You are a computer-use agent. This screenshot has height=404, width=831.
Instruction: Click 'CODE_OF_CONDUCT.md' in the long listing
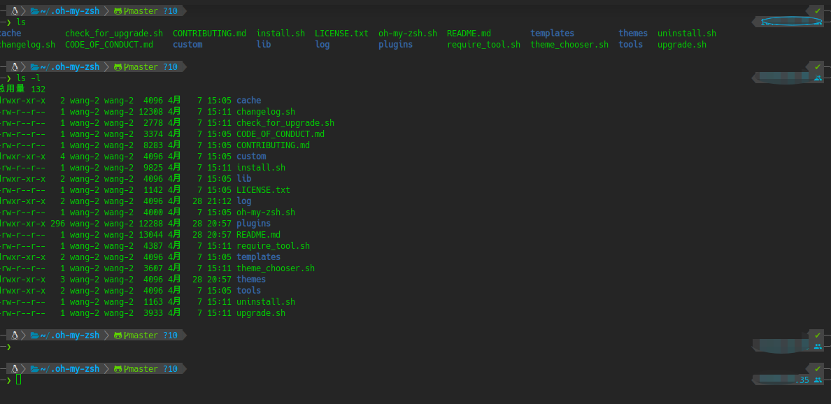click(280, 134)
